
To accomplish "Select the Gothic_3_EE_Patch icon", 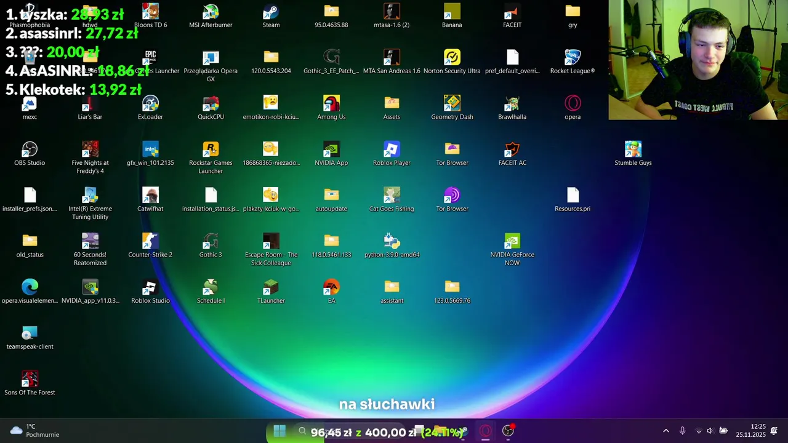I will [x=331, y=62].
